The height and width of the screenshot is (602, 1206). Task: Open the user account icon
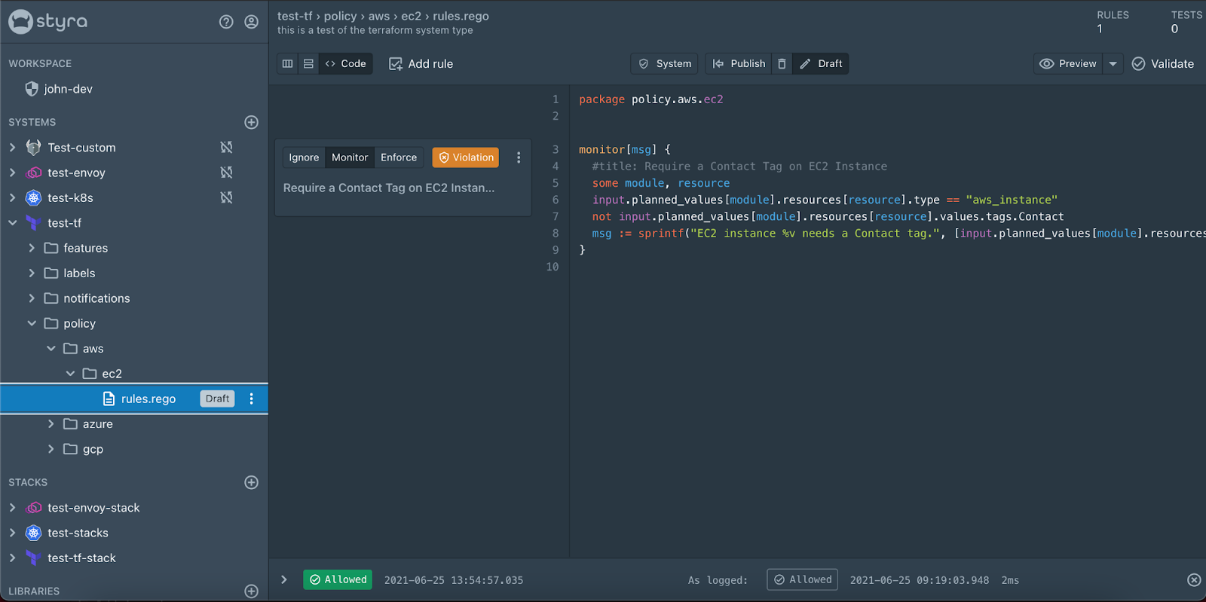(252, 22)
